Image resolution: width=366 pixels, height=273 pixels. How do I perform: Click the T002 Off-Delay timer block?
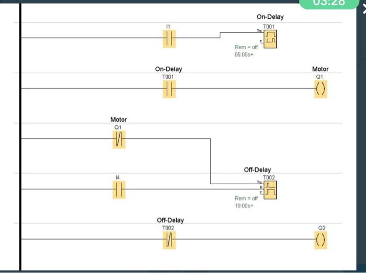(270, 190)
